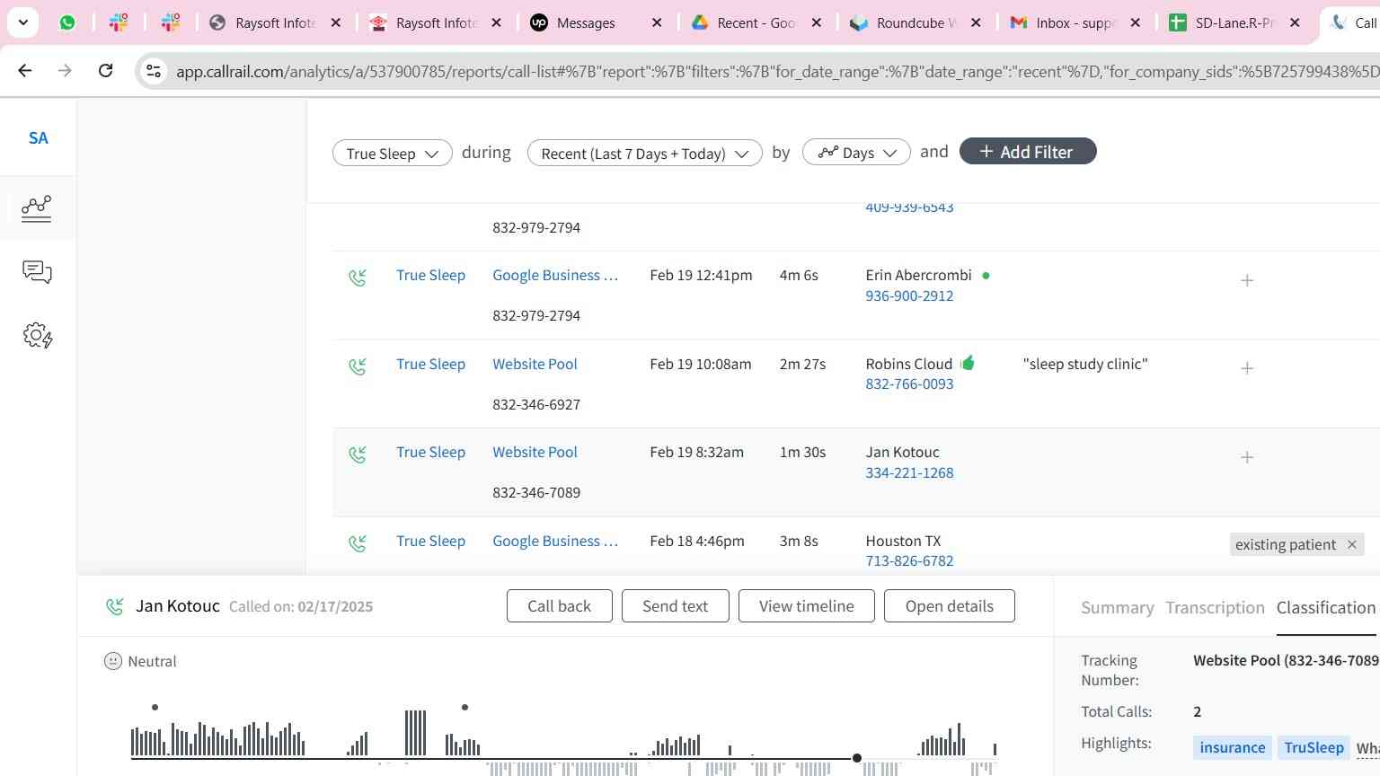Open Website Pool source for Feb 19 8:32am
1380x776 pixels.
535,452
